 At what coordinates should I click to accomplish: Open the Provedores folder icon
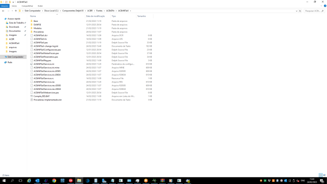click(x=31, y=32)
